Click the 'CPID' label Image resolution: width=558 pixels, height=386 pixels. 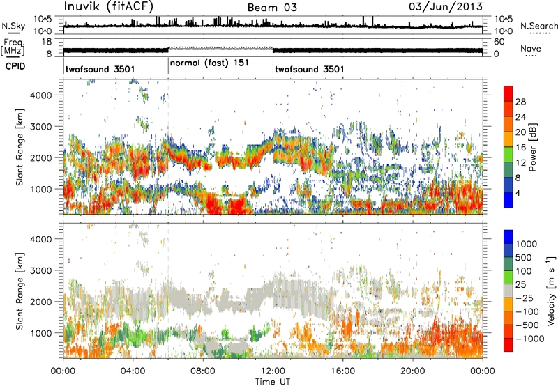coord(15,66)
